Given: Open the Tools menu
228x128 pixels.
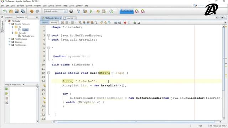Looking at the screenshot, I should 71,6.
